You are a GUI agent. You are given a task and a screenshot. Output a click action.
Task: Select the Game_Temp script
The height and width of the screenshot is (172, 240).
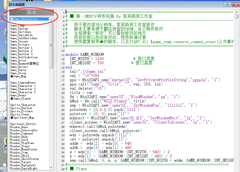(x=17, y=25)
